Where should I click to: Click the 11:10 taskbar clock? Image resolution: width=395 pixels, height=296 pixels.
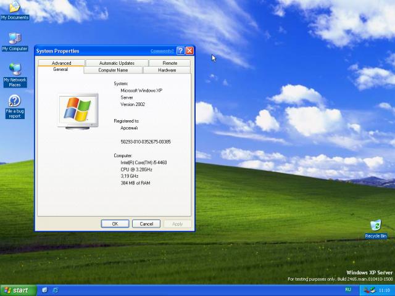pos(384,290)
